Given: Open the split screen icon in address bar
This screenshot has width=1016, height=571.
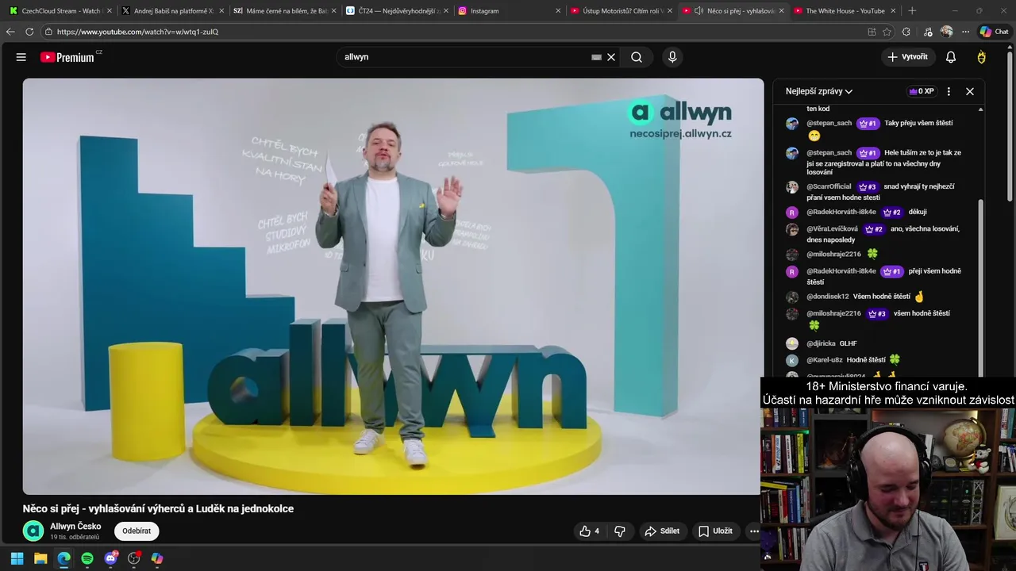Looking at the screenshot, I should pyautogui.click(x=872, y=32).
